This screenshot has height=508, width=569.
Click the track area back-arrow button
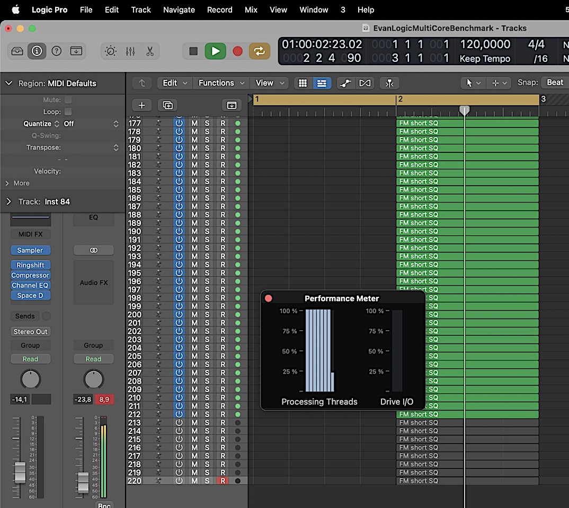pyautogui.click(x=142, y=83)
